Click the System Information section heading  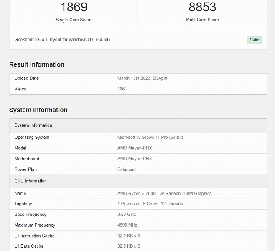pyautogui.click(x=38, y=110)
